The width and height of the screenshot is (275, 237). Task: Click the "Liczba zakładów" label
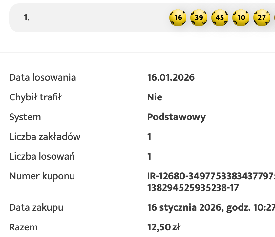[45, 137]
